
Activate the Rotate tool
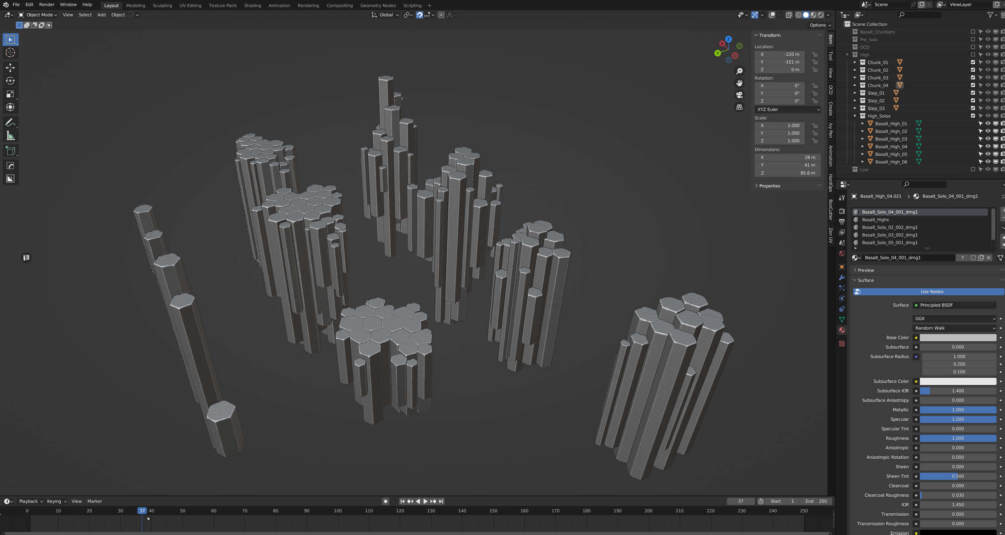pos(10,80)
